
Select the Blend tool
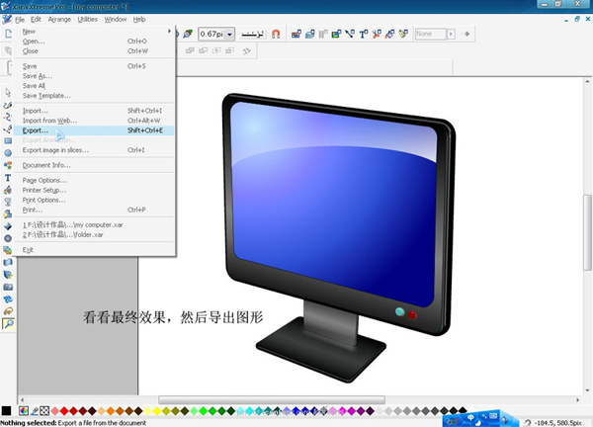pyautogui.click(x=8, y=250)
